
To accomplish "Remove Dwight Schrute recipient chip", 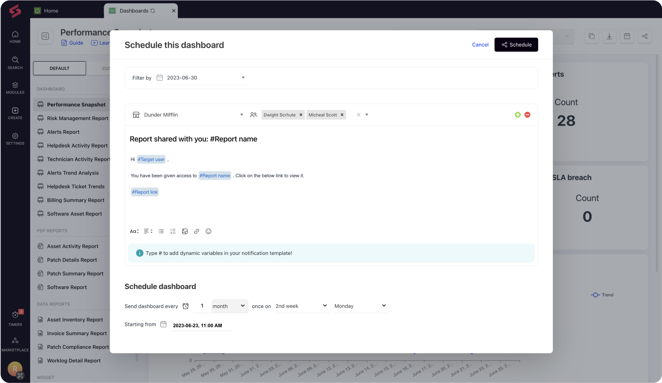I will 301,115.
